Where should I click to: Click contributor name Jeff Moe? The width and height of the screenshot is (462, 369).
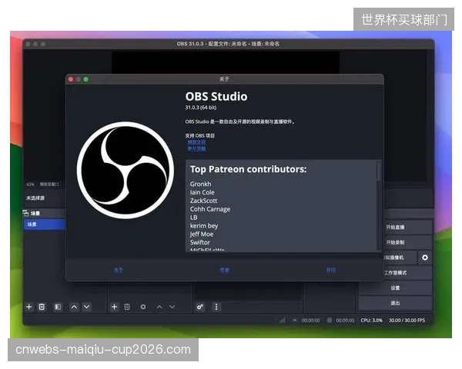pyautogui.click(x=202, y=234)
